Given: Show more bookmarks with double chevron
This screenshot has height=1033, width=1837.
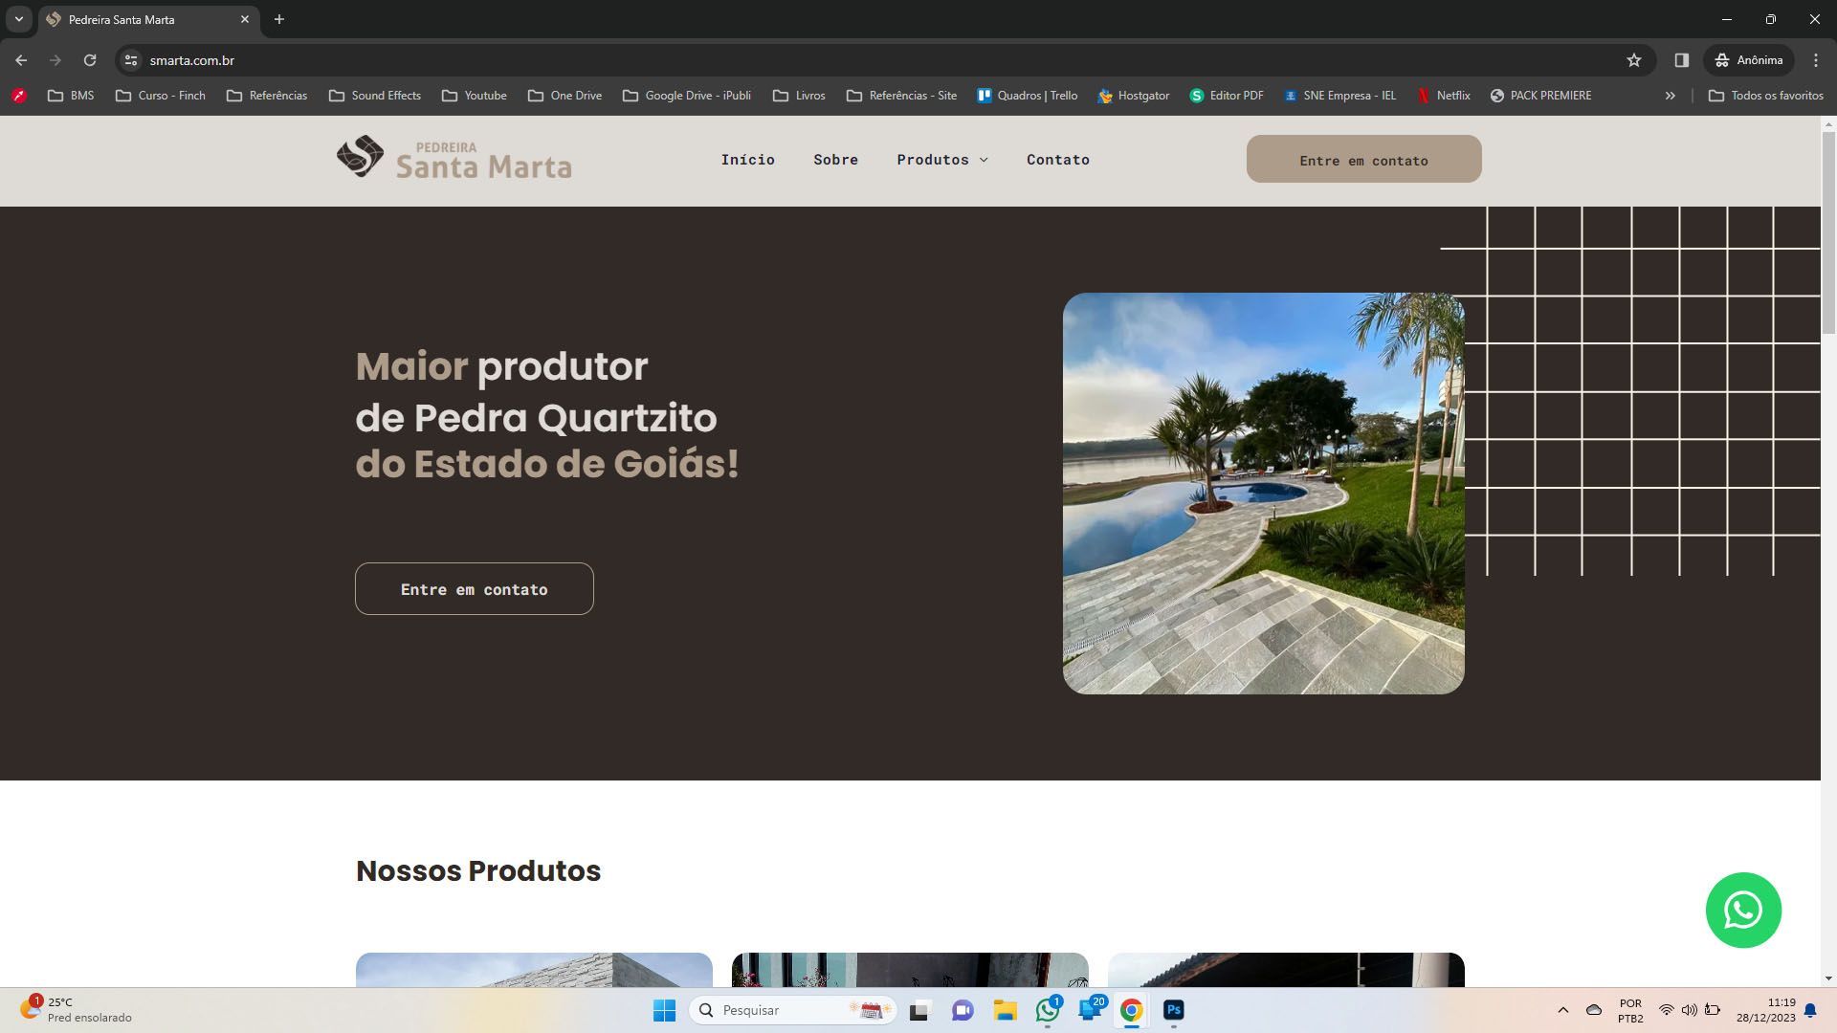Looking at the screenshot, I should pyautogui.click(x=1670, y=96).
